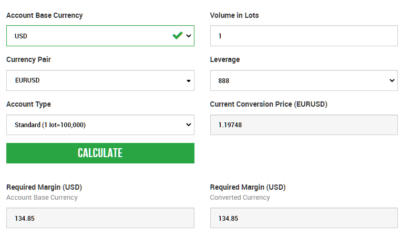This screenshot has height=237, width=411.
Task: Open the EURUSD Currency Pair dropdown
Action: point(100,80)
